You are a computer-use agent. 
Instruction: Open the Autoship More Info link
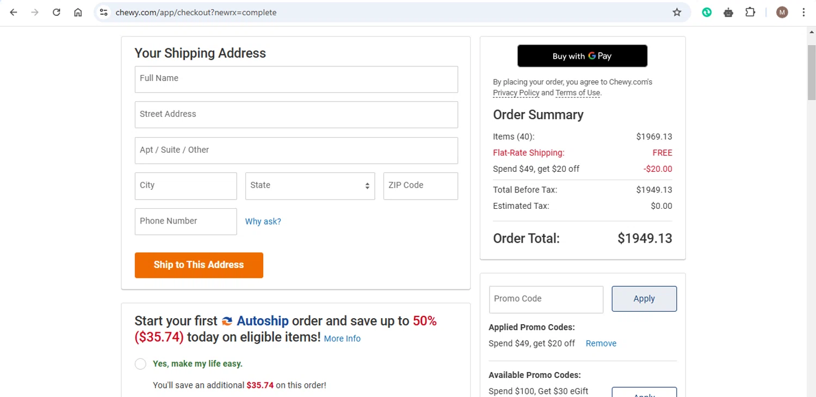pyautogui.click(x=342, y=339)
